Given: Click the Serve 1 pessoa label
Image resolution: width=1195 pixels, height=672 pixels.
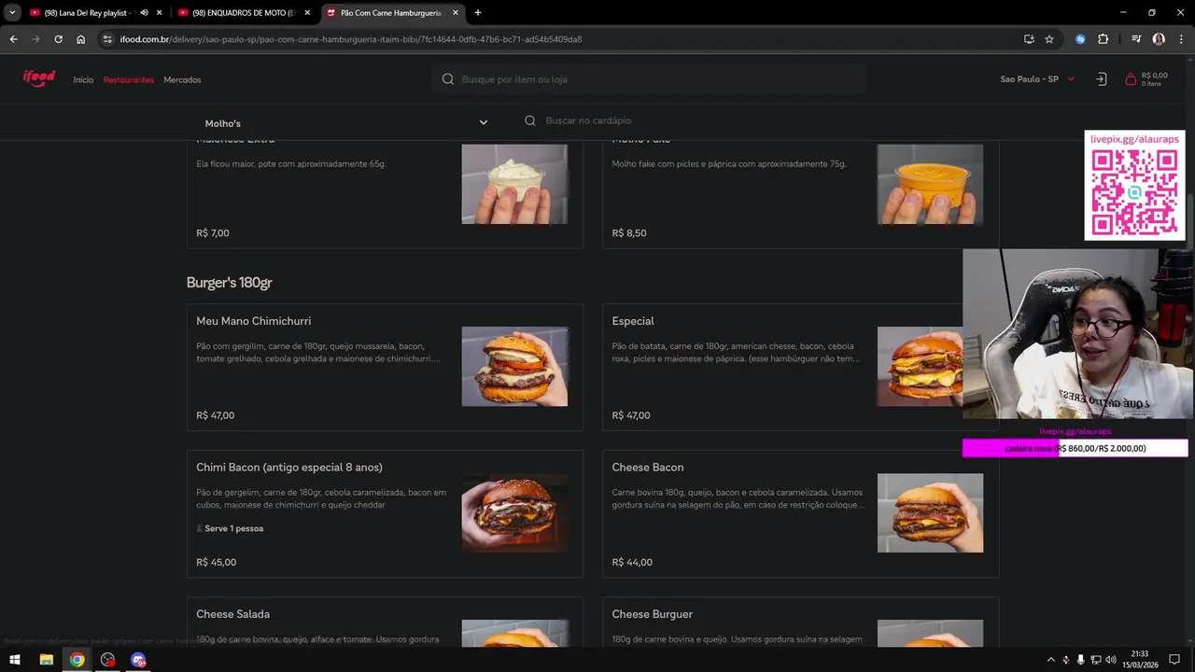Looking at the screenshot, I should coord(230,528).
